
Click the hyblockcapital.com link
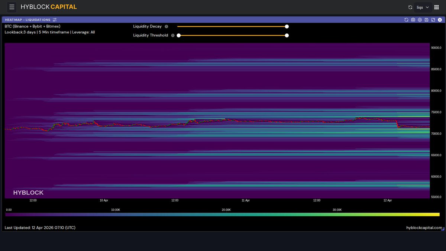pyautogui.click(x=424, y=228)
